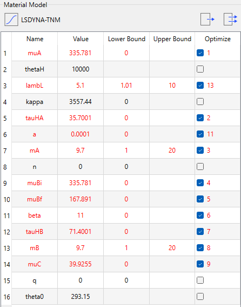Click the mA lower bound cell
Screen dimensions: 241x307
point(126,151)
